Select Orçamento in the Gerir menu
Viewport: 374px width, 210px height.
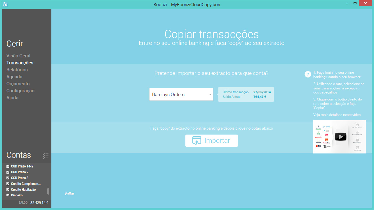pyautogui.click(x=18, y=84)
